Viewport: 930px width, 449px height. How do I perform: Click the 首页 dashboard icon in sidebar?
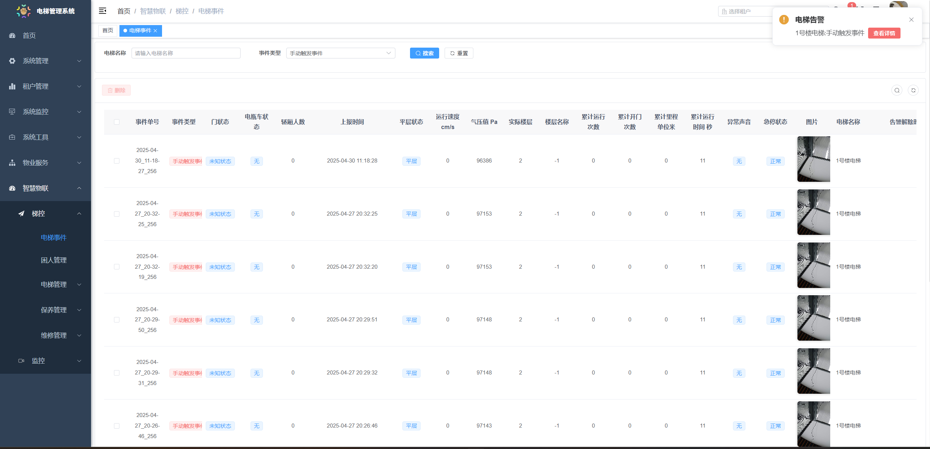pyautogui.click(x=12, y=35)
